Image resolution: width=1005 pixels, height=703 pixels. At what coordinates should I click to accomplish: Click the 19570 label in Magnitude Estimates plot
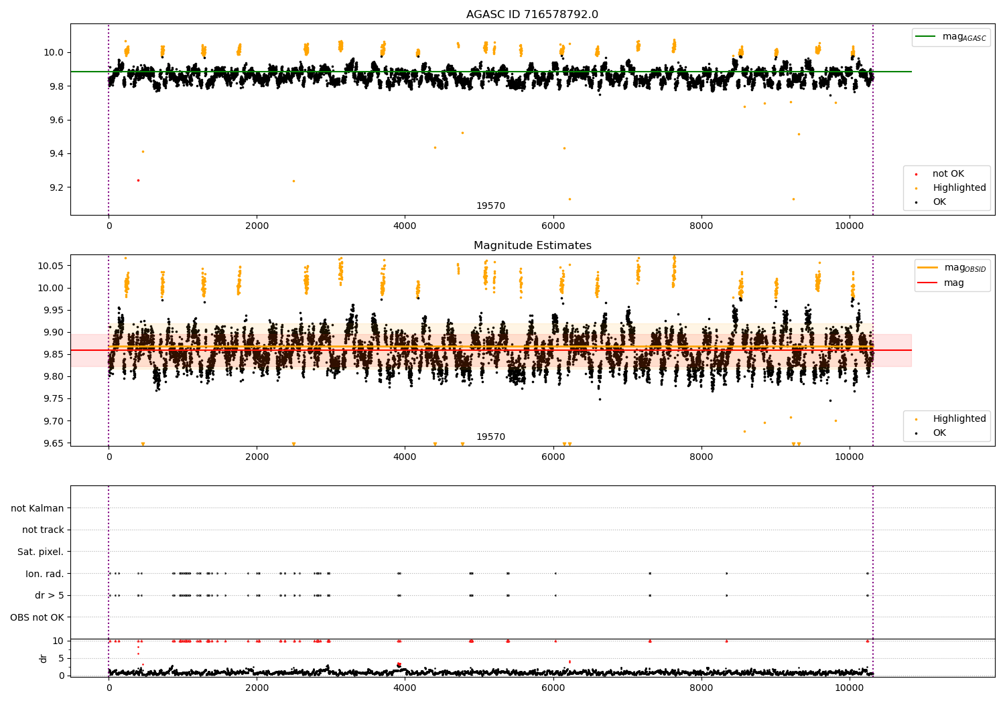pyautogui.click(x=490, y=437)
